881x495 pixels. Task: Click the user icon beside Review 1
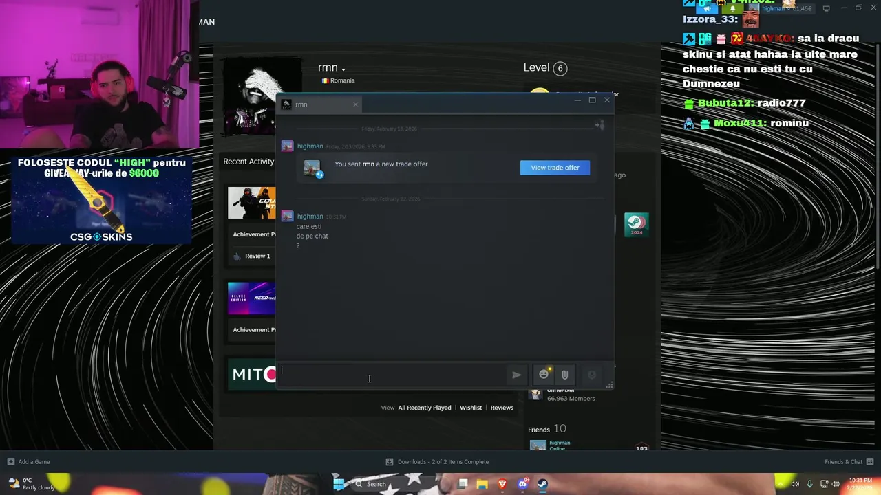[x=237, y=256]
